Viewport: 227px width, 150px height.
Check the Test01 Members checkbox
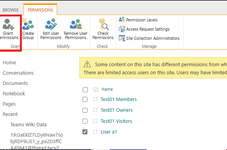[x=85, y=99]
